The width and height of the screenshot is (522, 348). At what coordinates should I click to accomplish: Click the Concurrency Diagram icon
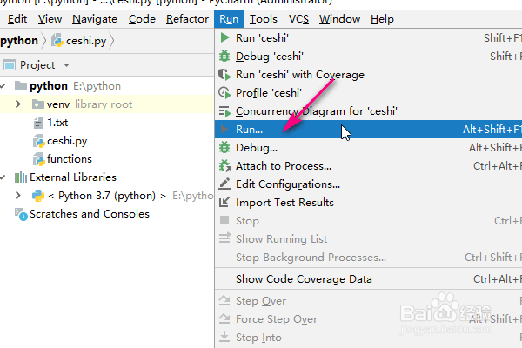pyautogui.click(x=225, y=111)
